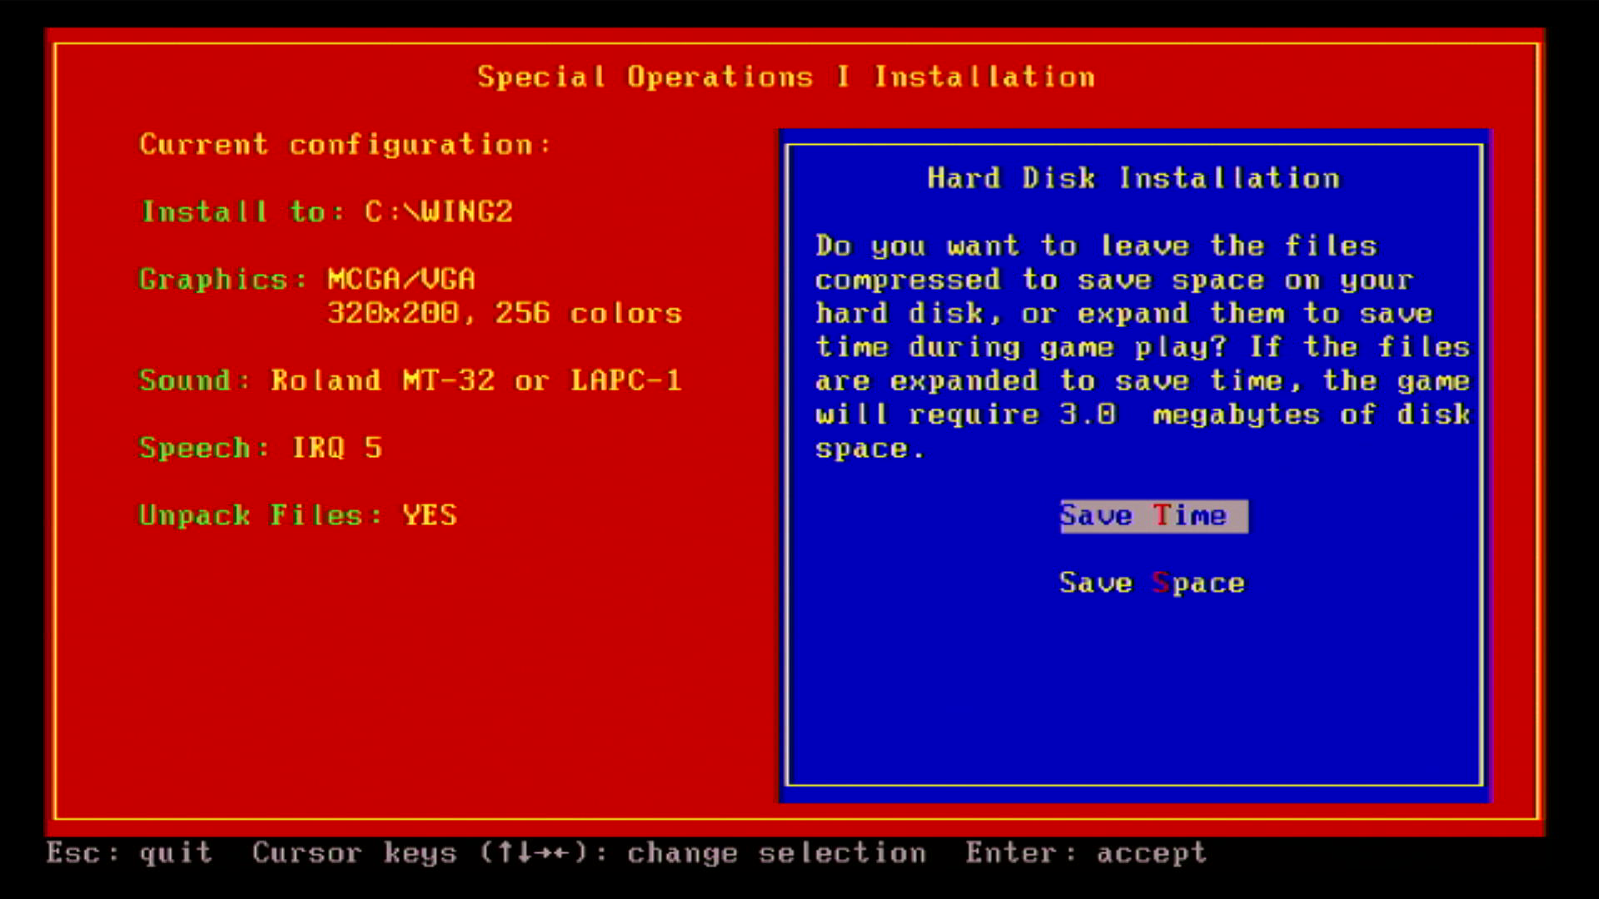1599x899 pixels.
Task: Click the arrow symbols in the status bar
Action: [x=533, y=853]
